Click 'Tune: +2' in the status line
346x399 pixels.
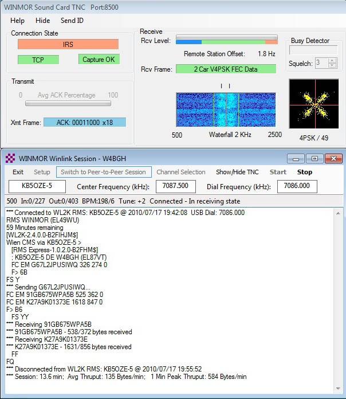pos(132,201)
